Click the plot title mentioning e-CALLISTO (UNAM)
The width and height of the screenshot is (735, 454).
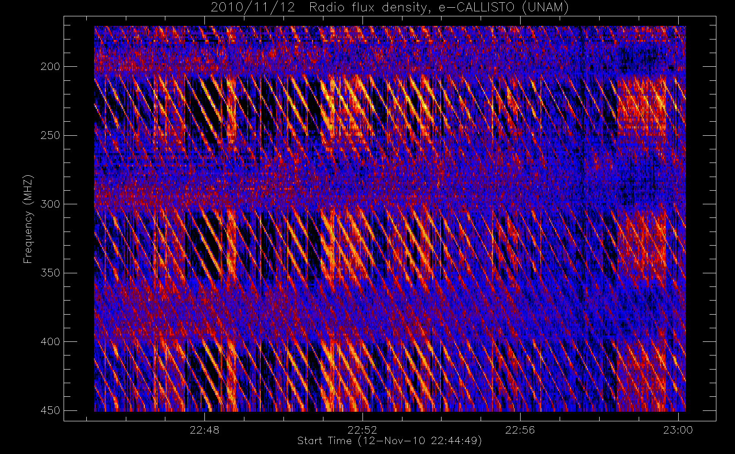tap(389, 7)
